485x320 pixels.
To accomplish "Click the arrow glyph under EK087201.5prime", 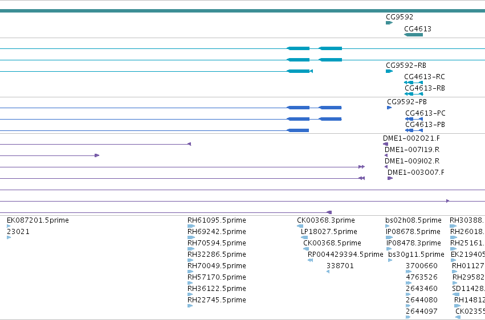I will point(9,226).
